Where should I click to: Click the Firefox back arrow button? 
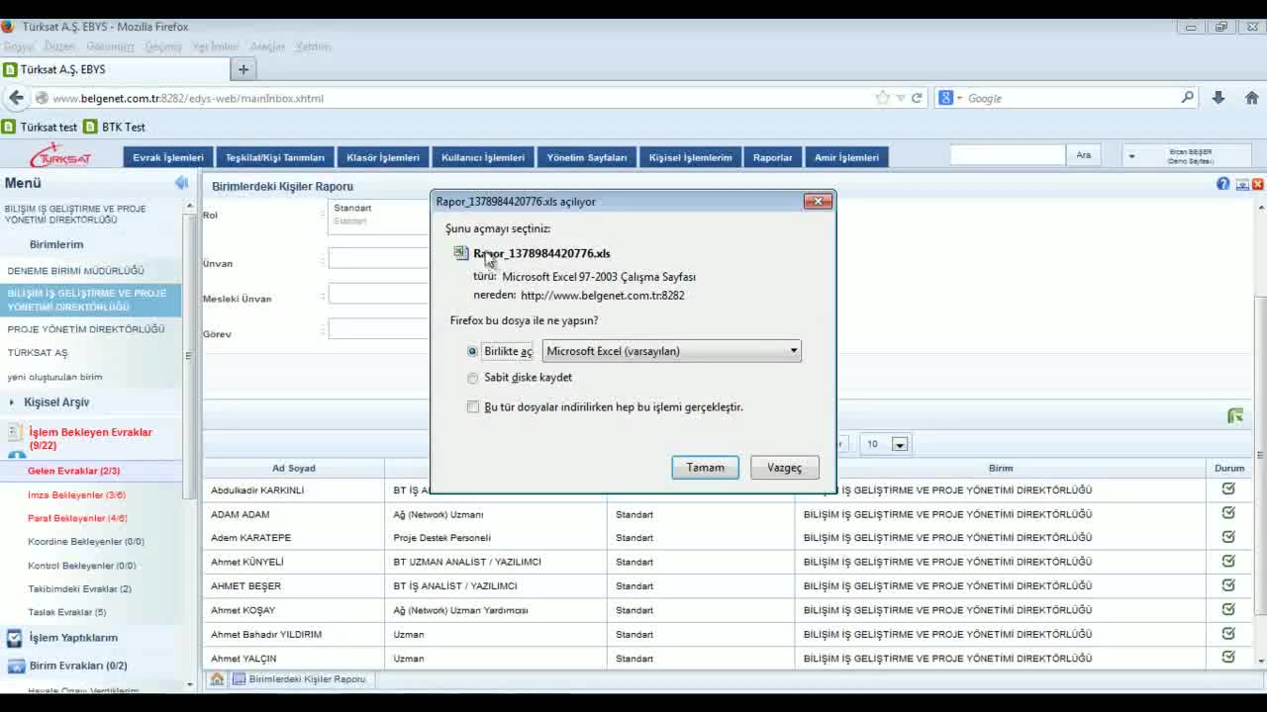16,98
